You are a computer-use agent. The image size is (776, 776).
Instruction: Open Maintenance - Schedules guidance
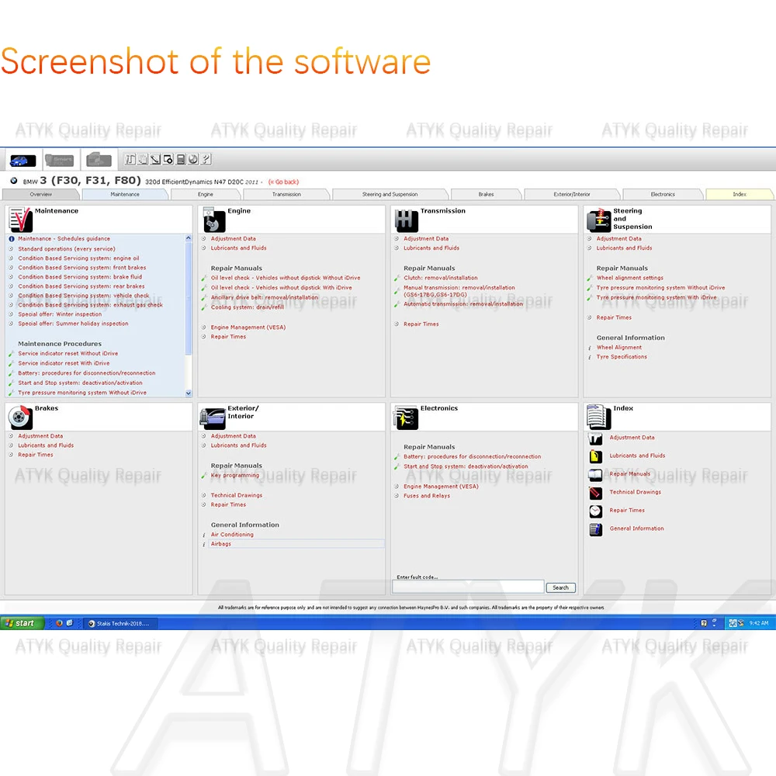[64, 238]
